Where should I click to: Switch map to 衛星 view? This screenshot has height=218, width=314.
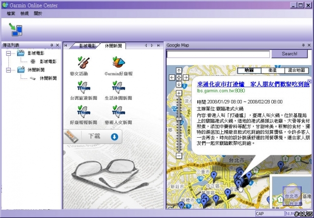pos(273,71)
